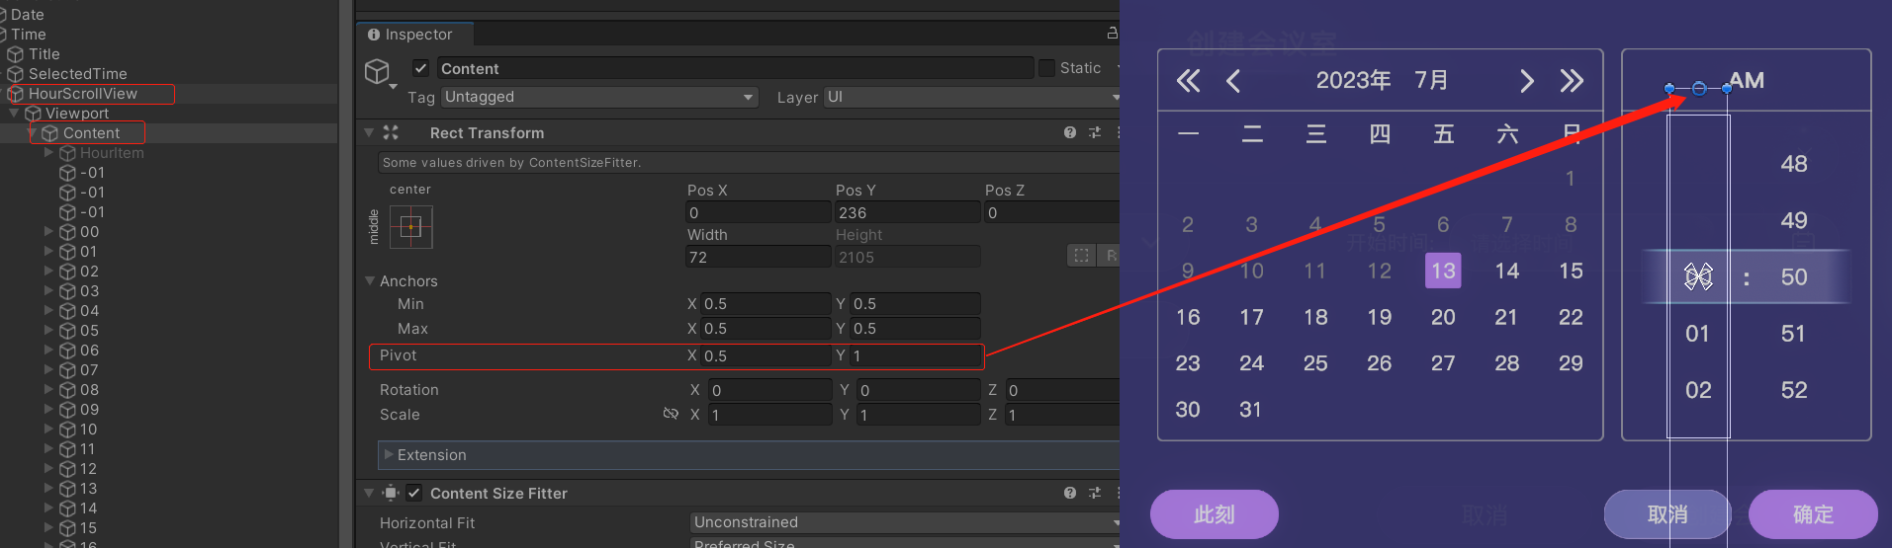Screen dimensions: 1892x548
Task: Open the Horizontal Fit dropdown showing Unconstrained
Action: [905, 522]
